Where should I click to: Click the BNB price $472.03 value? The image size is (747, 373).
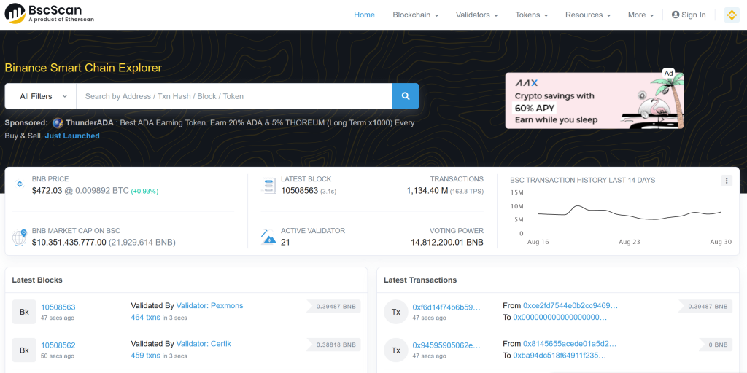[x=47, y=191]
